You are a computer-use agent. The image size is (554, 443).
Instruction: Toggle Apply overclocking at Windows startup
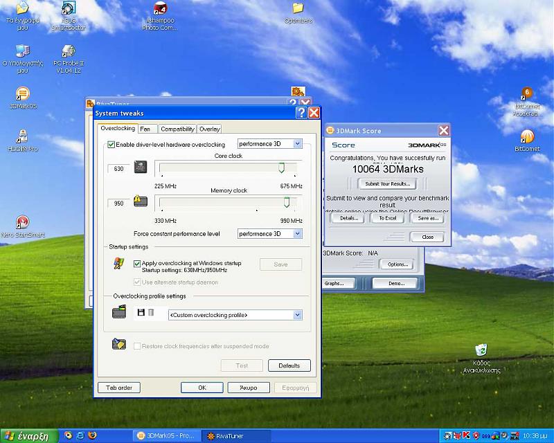(x=137, y=264)
